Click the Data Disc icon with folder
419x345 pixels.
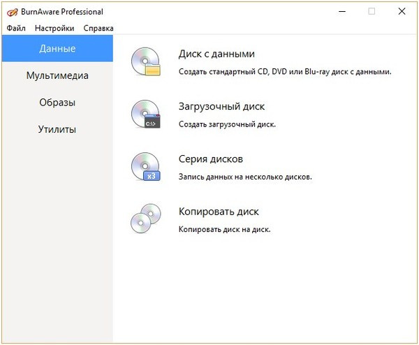click(145, 62)
